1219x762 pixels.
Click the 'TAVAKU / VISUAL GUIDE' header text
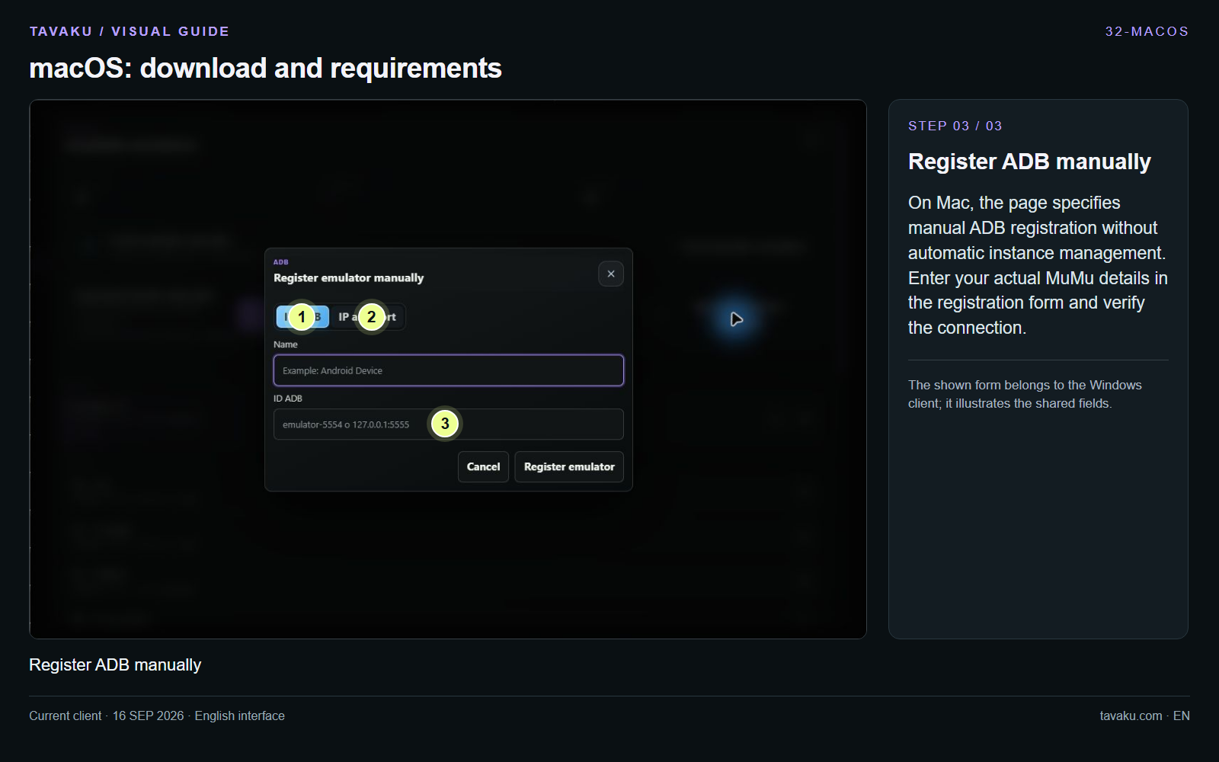click(130, 31)
